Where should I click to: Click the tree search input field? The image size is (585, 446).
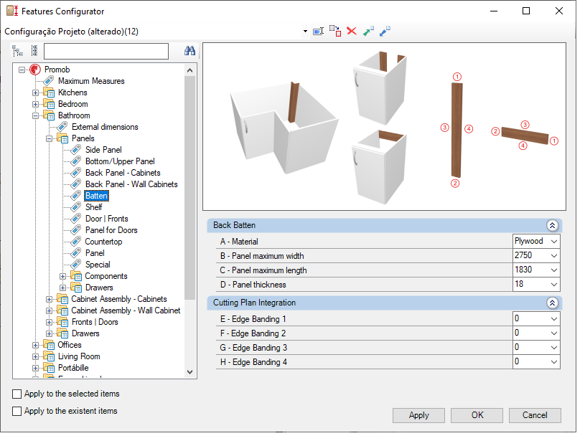tap(106, 51)
